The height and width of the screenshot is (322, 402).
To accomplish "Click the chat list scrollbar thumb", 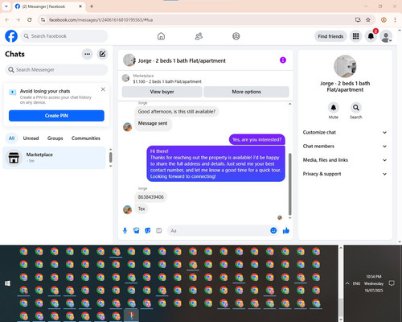I will (110, 157).
